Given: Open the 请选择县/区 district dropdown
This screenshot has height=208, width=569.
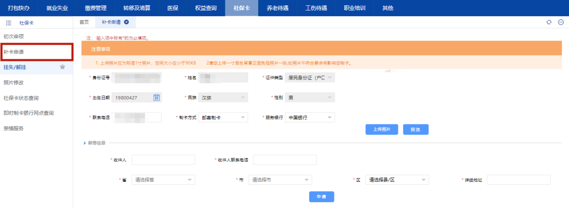Looking at the screenshot, I should pos(397,180).
